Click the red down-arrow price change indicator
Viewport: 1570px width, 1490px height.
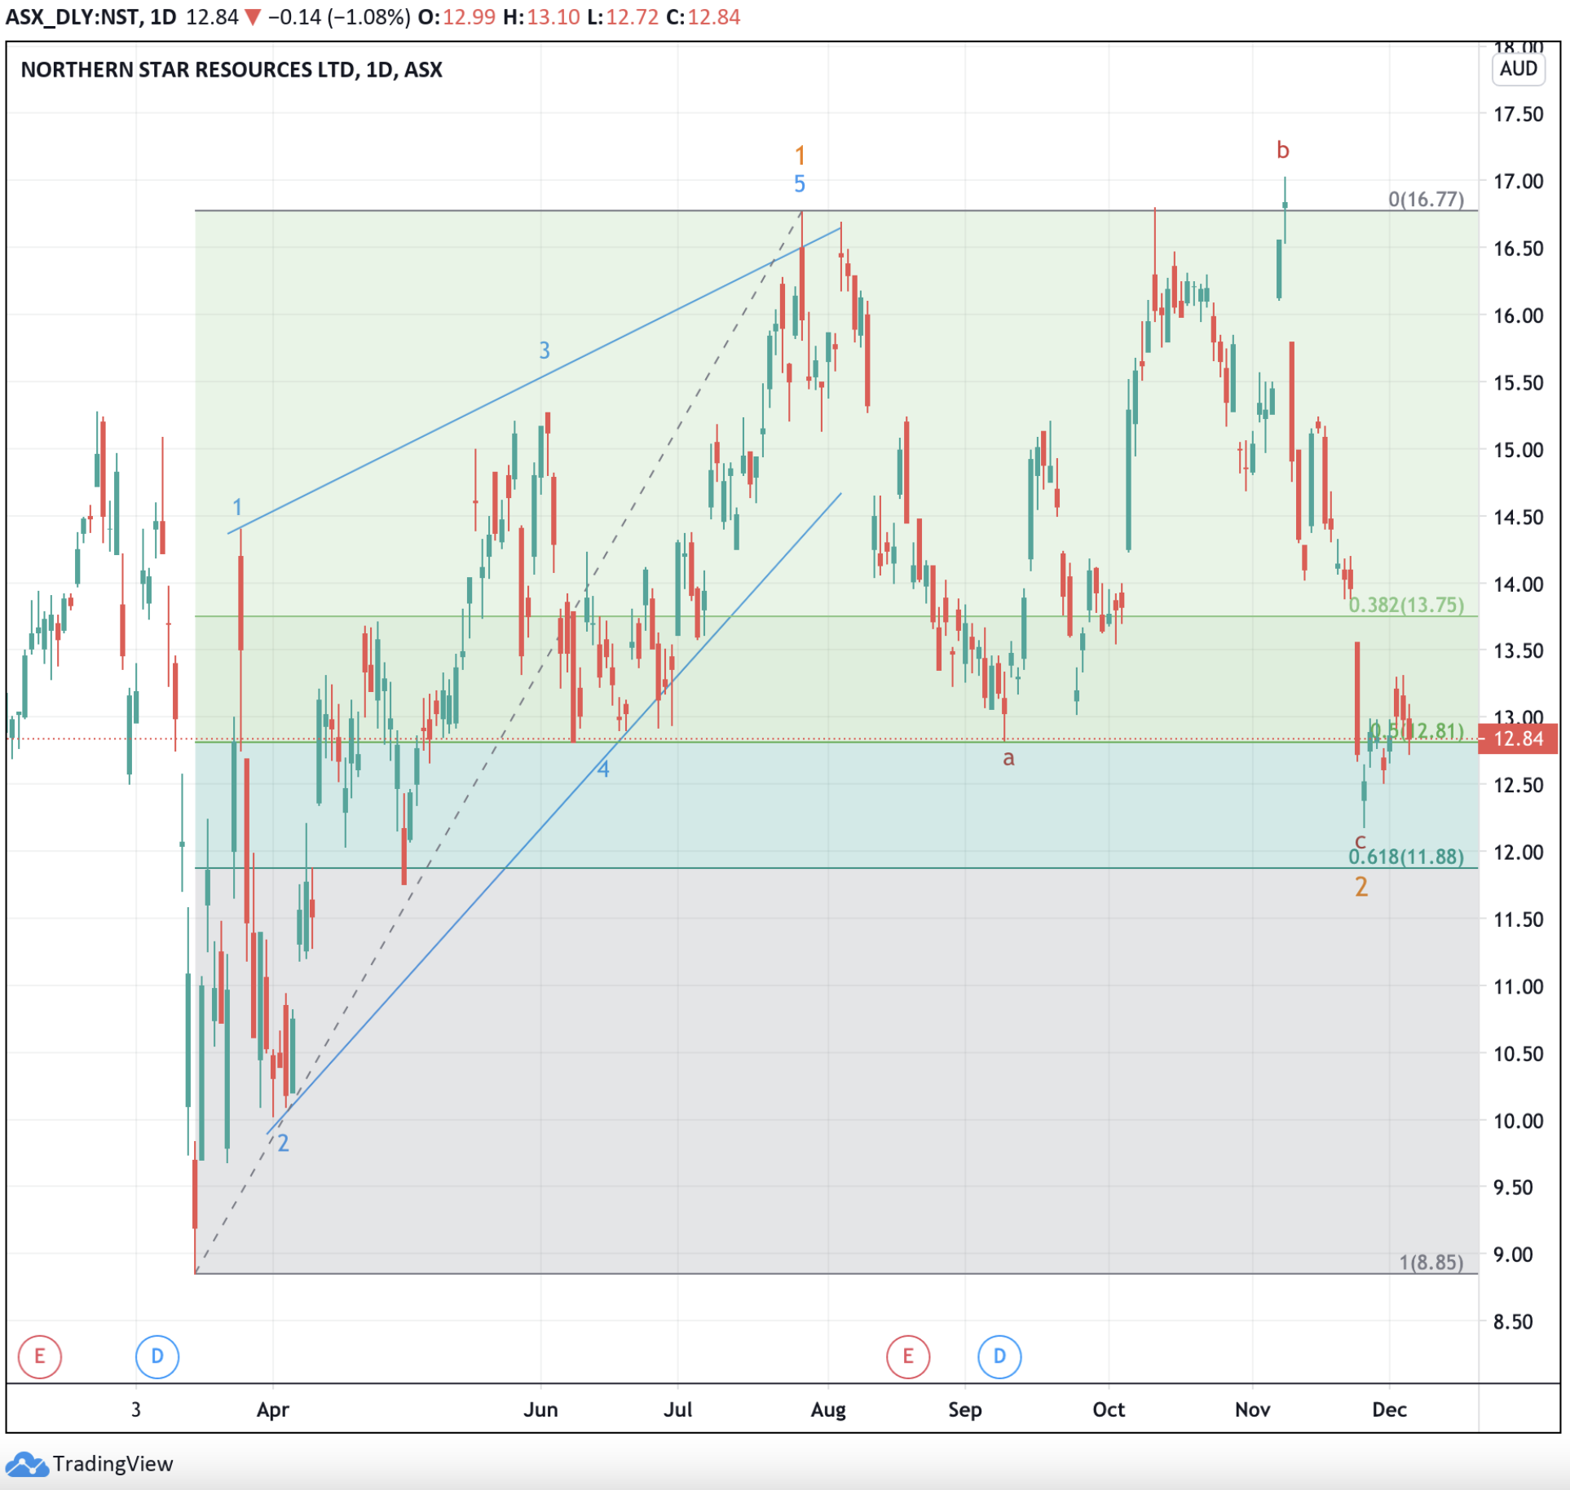[x=254, y=17]
